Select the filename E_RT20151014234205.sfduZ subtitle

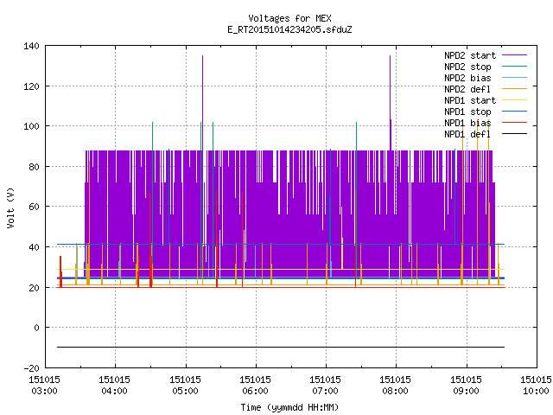[x=289, y=29]
